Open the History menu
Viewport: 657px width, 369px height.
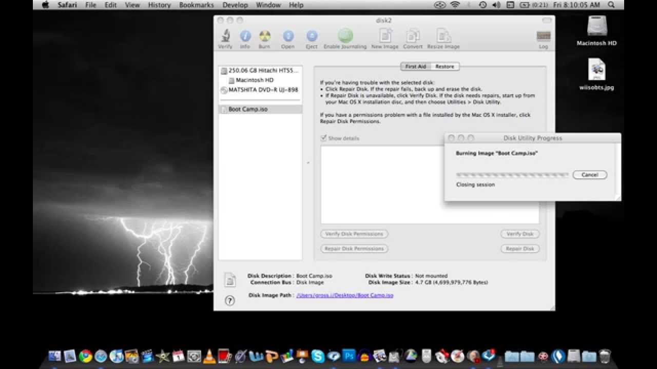pyautogui.click(x=159, y=5)
